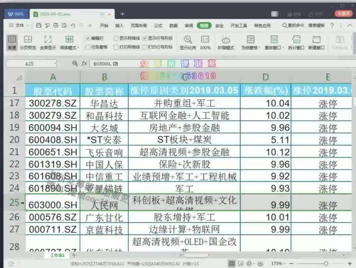This screenshot has height=268, width=356.
Task: Turn on Eye Protection mode (护眼模式)
Action: [x=226, y=40]
